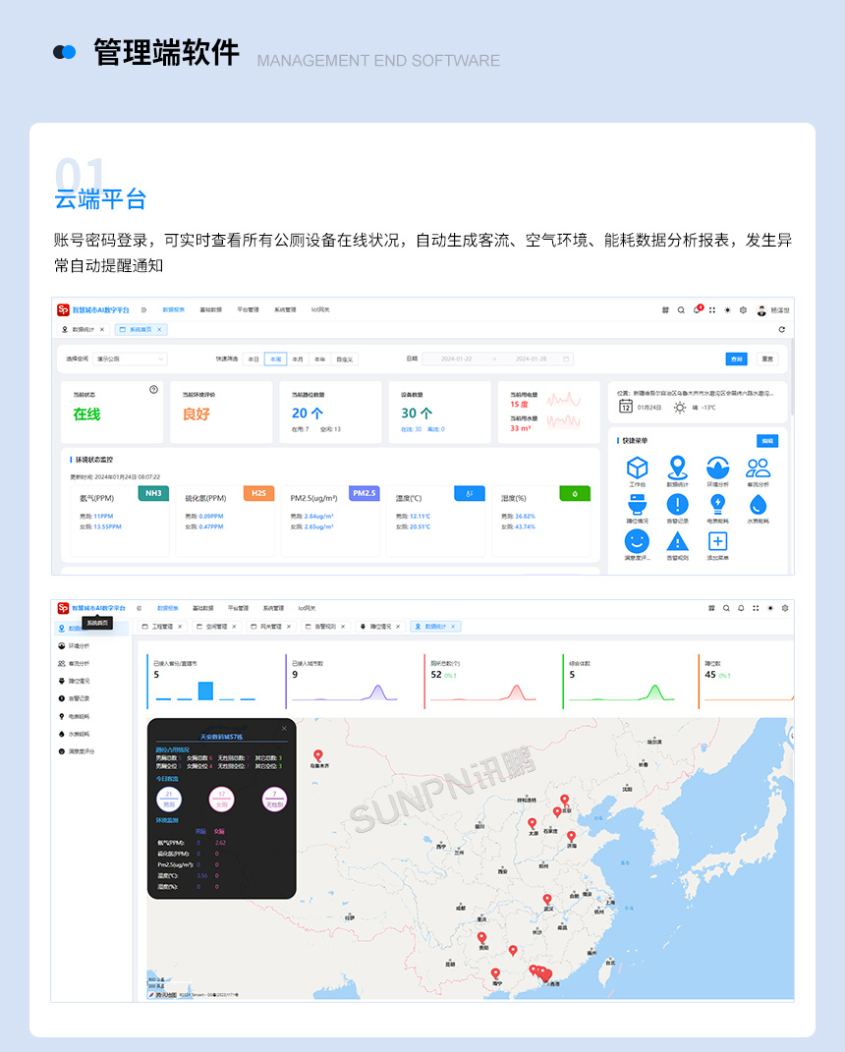Viewport: 845px width, 1052px height.
Task: Open the 告警记录 exclamation icon
Action: coord(678,503)
